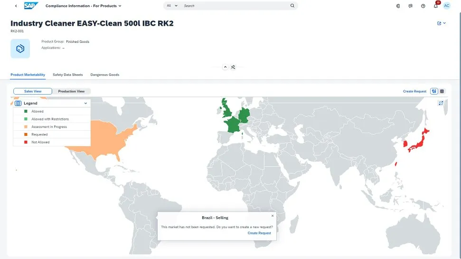Open the share actions dropdown
The width and height of the screenshot is (461, 259).
442,23
